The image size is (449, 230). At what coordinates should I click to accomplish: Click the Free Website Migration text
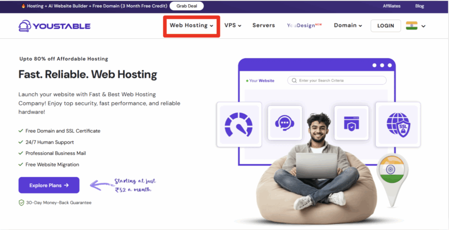pos(52,165)
